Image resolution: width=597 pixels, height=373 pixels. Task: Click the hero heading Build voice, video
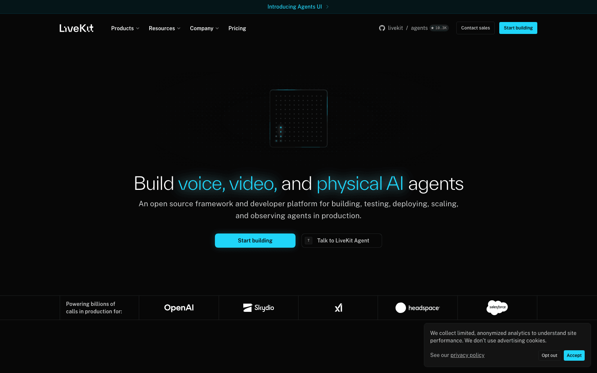[x=298, y=184]
